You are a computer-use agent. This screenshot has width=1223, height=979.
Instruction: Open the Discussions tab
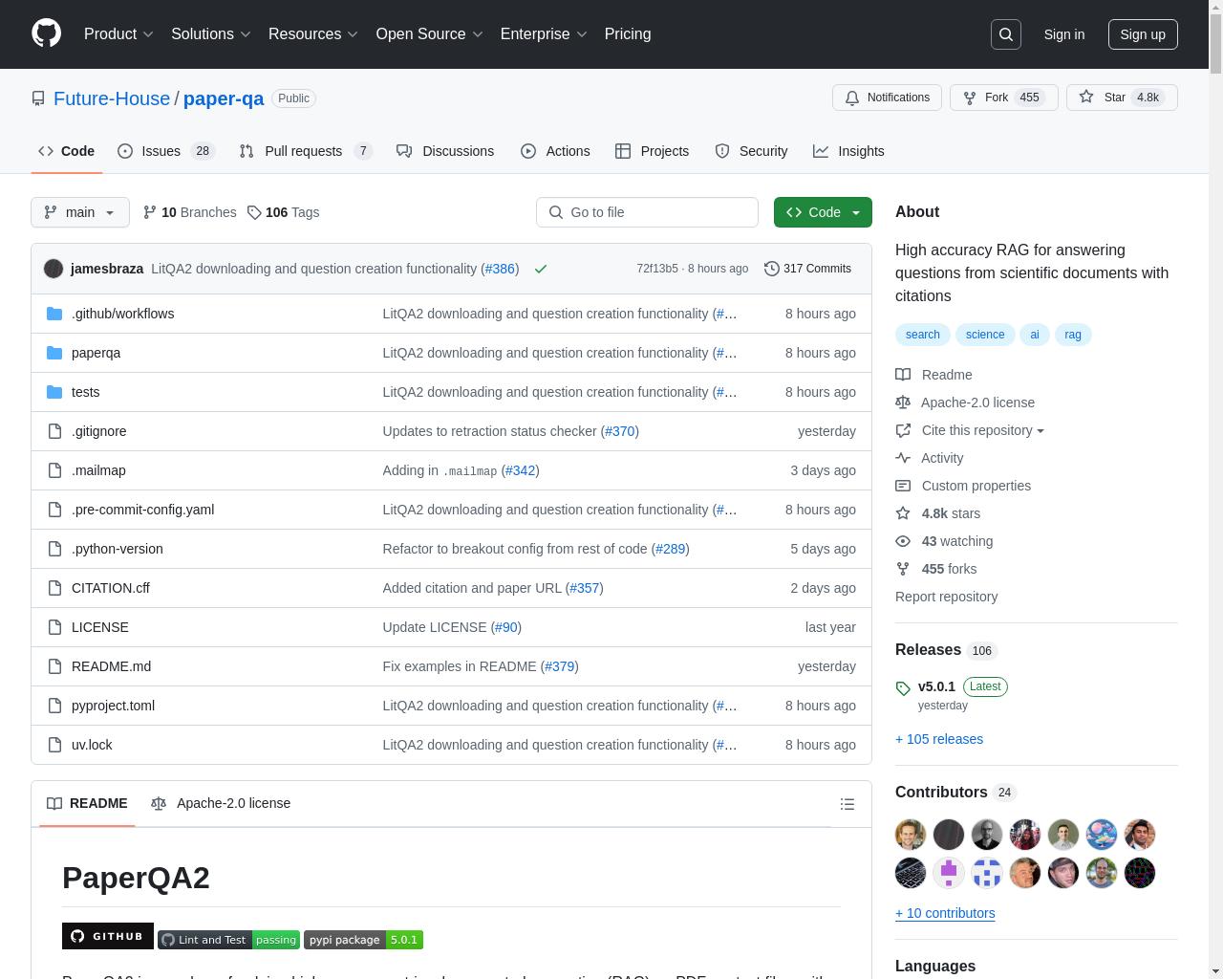pyautogui.click(x=445, y=151)
